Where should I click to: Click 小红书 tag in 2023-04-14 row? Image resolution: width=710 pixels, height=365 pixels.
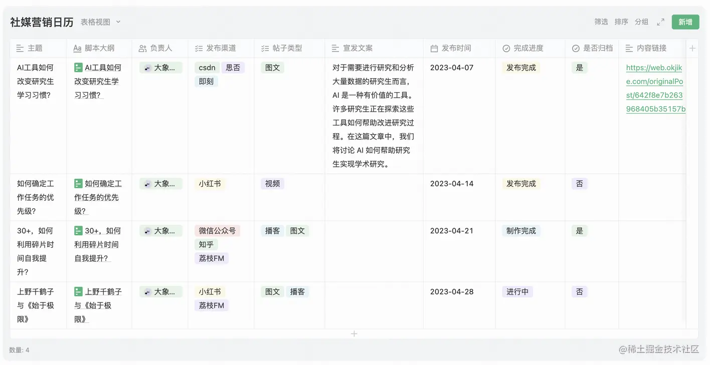point(210,184)
